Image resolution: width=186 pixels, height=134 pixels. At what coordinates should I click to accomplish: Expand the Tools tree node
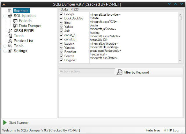[x=5, y=46]
